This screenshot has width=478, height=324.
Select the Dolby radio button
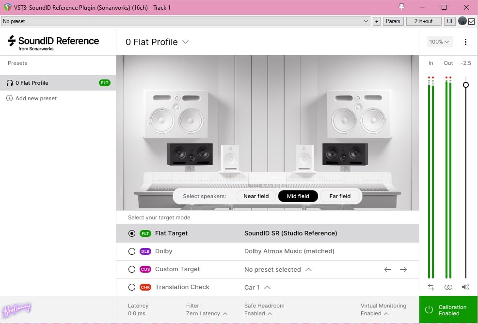coord(132,251)
